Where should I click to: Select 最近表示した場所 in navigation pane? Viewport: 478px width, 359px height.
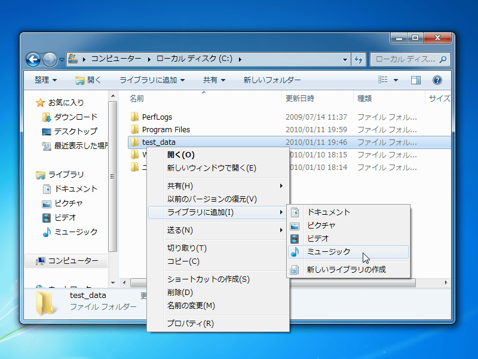point(75,145)
